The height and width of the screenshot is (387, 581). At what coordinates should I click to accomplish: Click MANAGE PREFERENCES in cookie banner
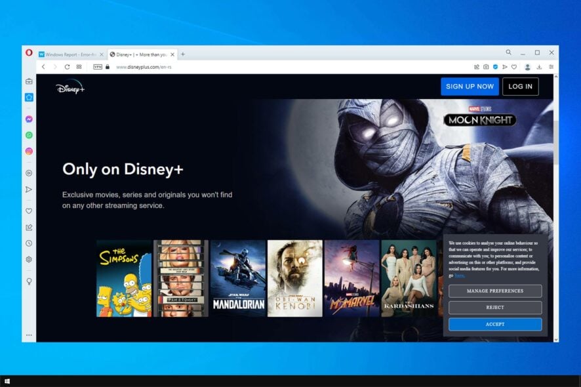tap(495, 291)
